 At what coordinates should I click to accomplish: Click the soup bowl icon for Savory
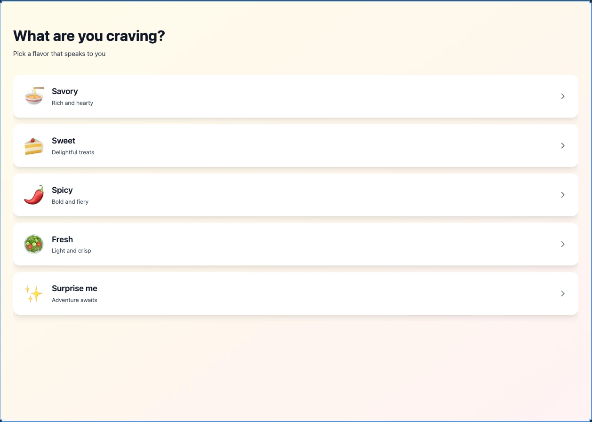coord(34,96)
